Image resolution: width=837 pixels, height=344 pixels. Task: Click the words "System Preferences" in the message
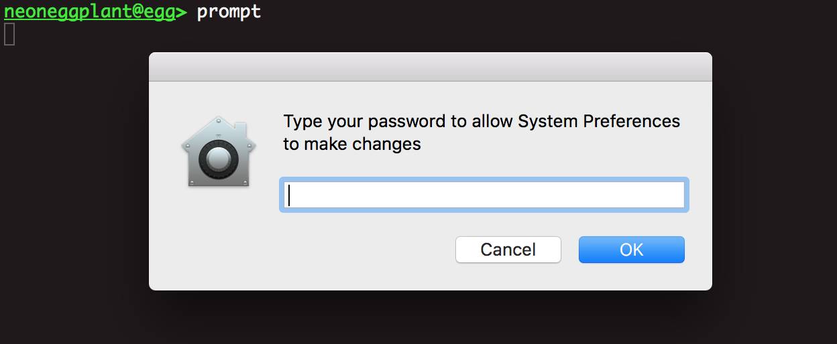[x=598, y=122]
